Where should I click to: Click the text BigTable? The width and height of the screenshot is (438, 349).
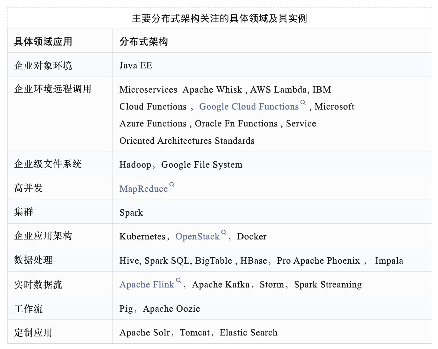pos(214,261)
